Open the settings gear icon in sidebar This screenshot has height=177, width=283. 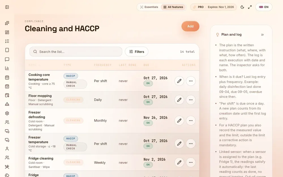pos(7,113)
